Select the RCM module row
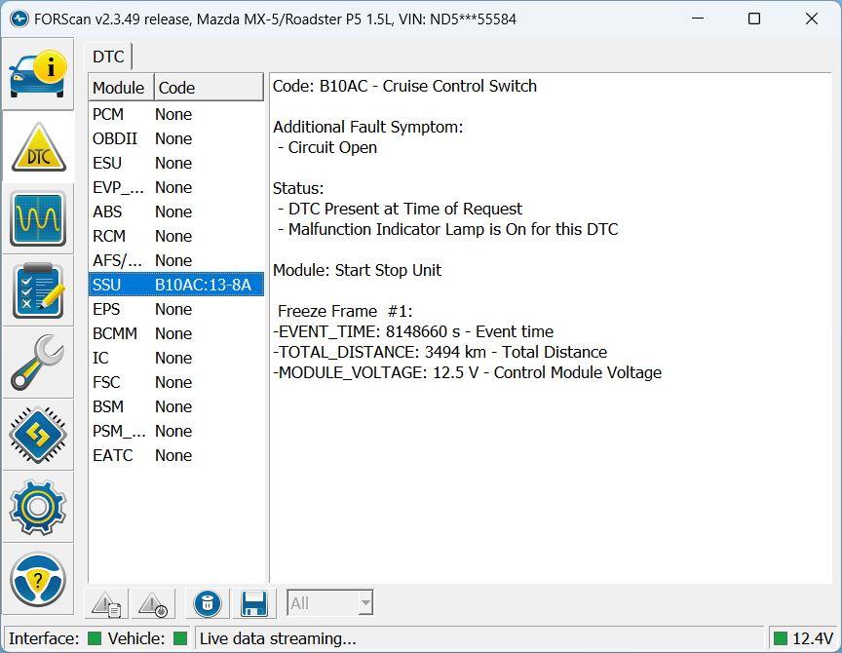842x653 pixels. click(x=176, y=236)
